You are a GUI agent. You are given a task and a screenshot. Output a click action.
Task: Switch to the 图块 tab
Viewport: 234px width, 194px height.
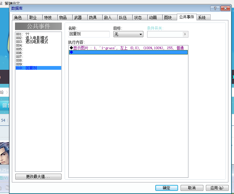[170, 18]
